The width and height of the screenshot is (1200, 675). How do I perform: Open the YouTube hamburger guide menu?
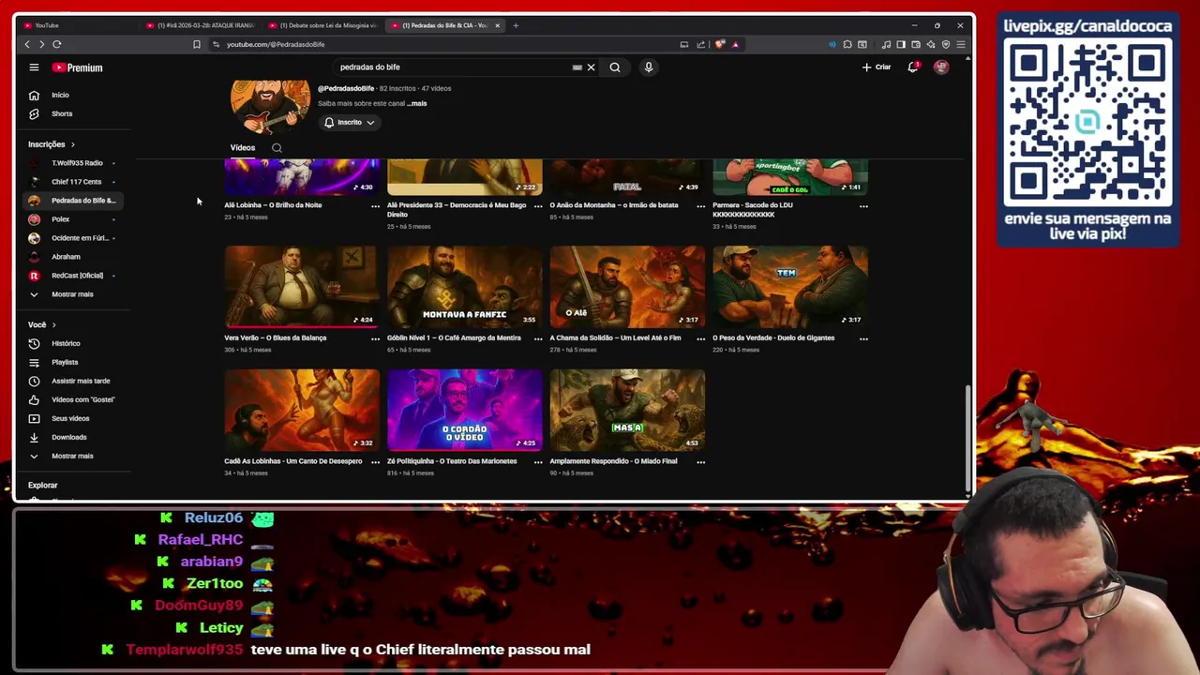(x=34, y=67)
